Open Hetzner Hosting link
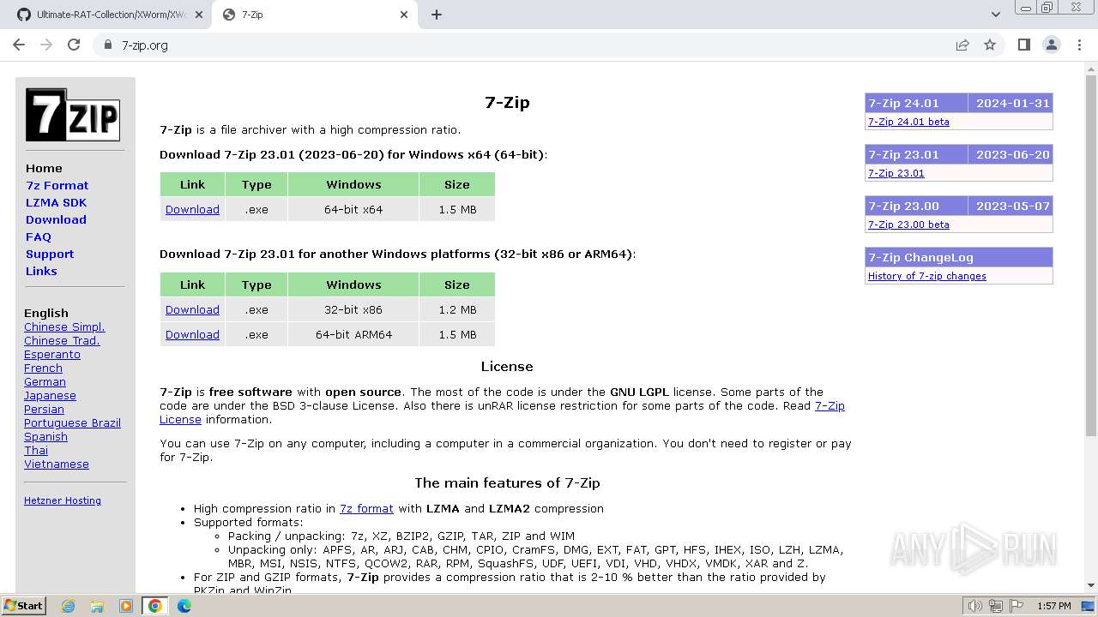Screen dimensions: 1098x617 pos(63,500)
